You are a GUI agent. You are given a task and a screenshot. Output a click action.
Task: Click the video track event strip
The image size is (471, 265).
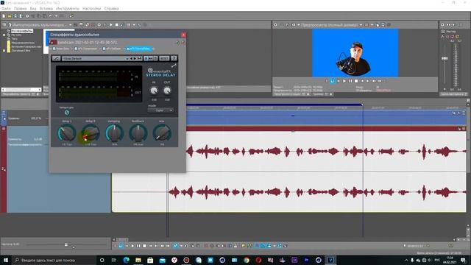tap(326, 118)
